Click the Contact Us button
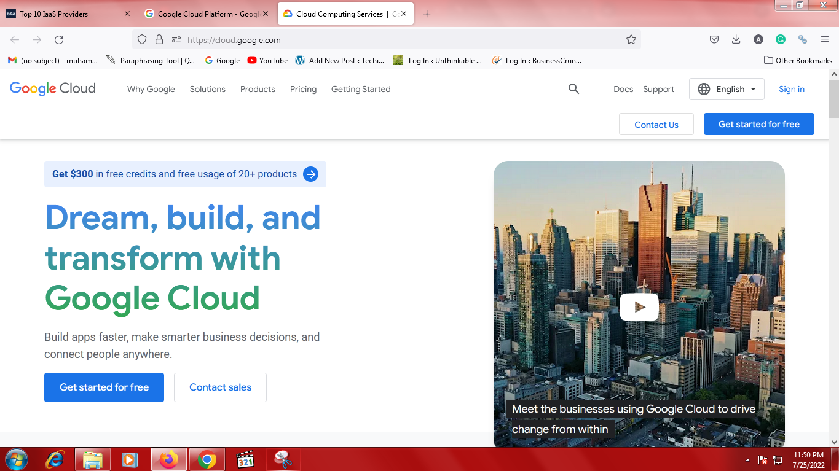 point(656,125)
